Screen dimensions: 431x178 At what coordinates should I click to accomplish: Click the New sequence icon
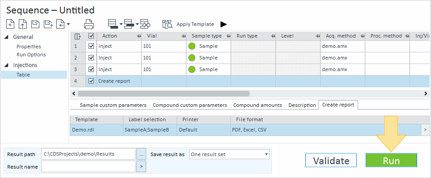click(x=10, y=24)
